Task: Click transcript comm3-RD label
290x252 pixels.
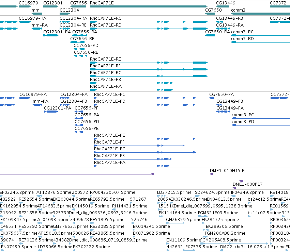Action: pyautogui.click(x=243, y=38)
